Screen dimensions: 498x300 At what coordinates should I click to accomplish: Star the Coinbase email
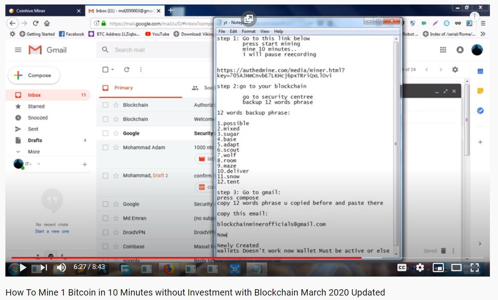click(x=116, y=246)
